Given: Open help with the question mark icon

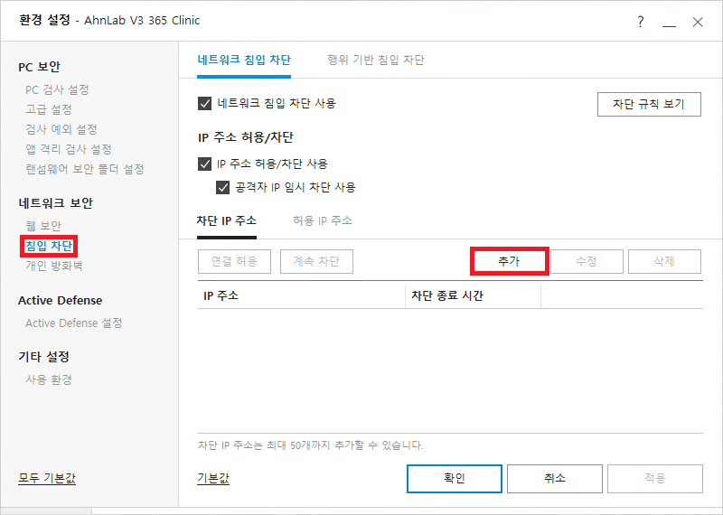Looking at the screenshot, I should (x=641, y=22).
